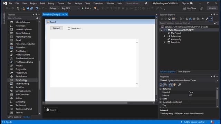Select RichTextBox in the Toolbox
The image size is (221, 124).
pos(21,80)
